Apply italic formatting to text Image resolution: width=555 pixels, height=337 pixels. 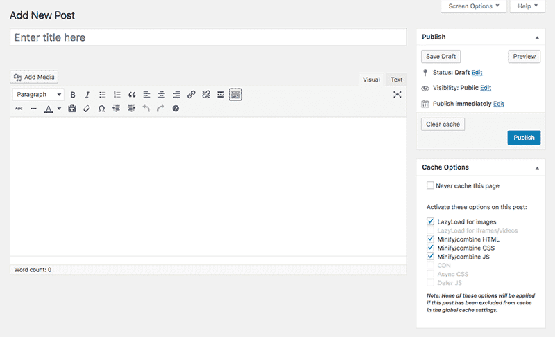click(87, 95)
